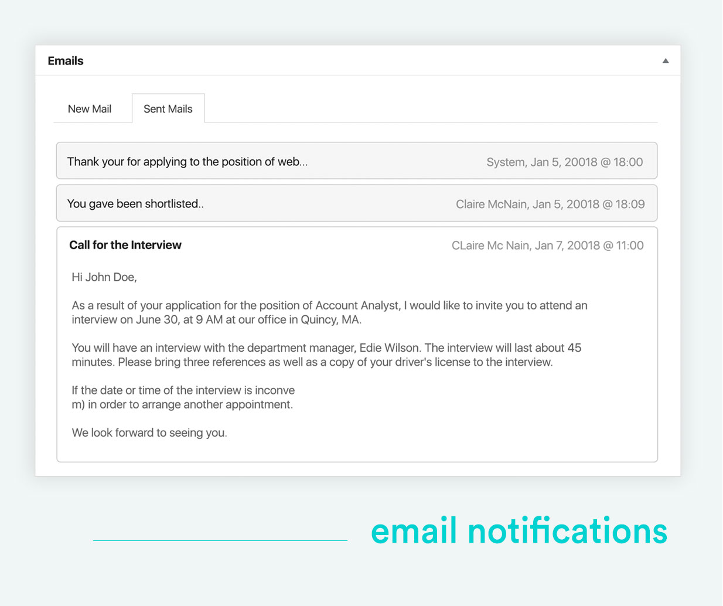The width and height of the screenshot is (723, 606).
Task: Click the 'email notifications' caption text
Action: (x=519, y=531)
